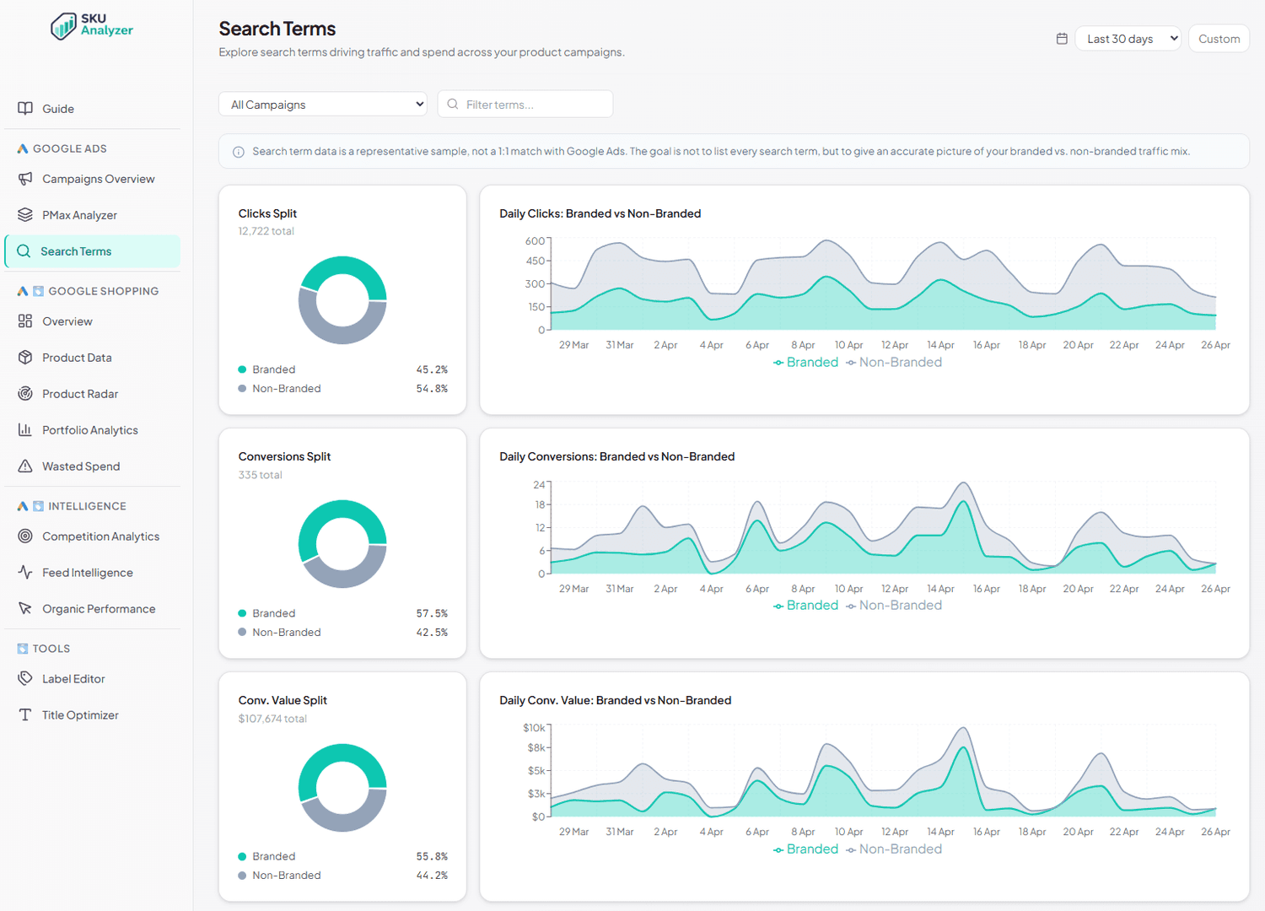This screenshot has height=911, width=1265.
Task: Open the Guide book icon
Action: pos(25,108)
